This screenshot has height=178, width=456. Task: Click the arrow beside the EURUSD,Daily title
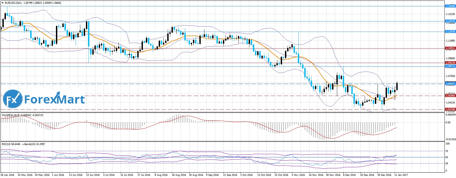click(2, 3)
